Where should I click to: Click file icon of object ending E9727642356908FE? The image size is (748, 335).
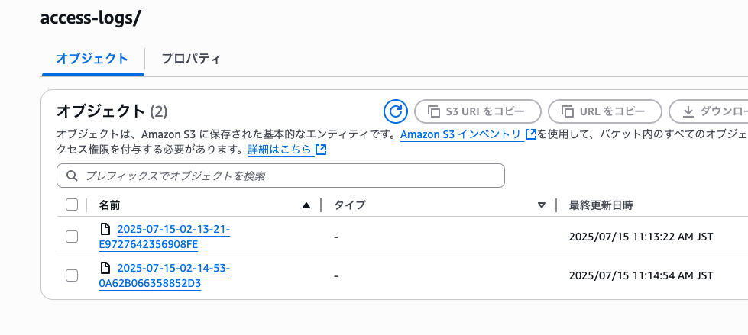105,230
